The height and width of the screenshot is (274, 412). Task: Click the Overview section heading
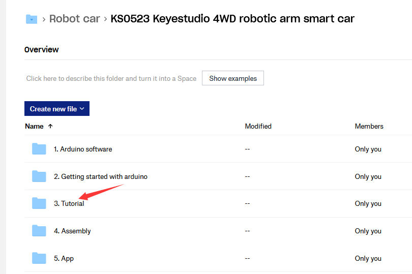41,49
